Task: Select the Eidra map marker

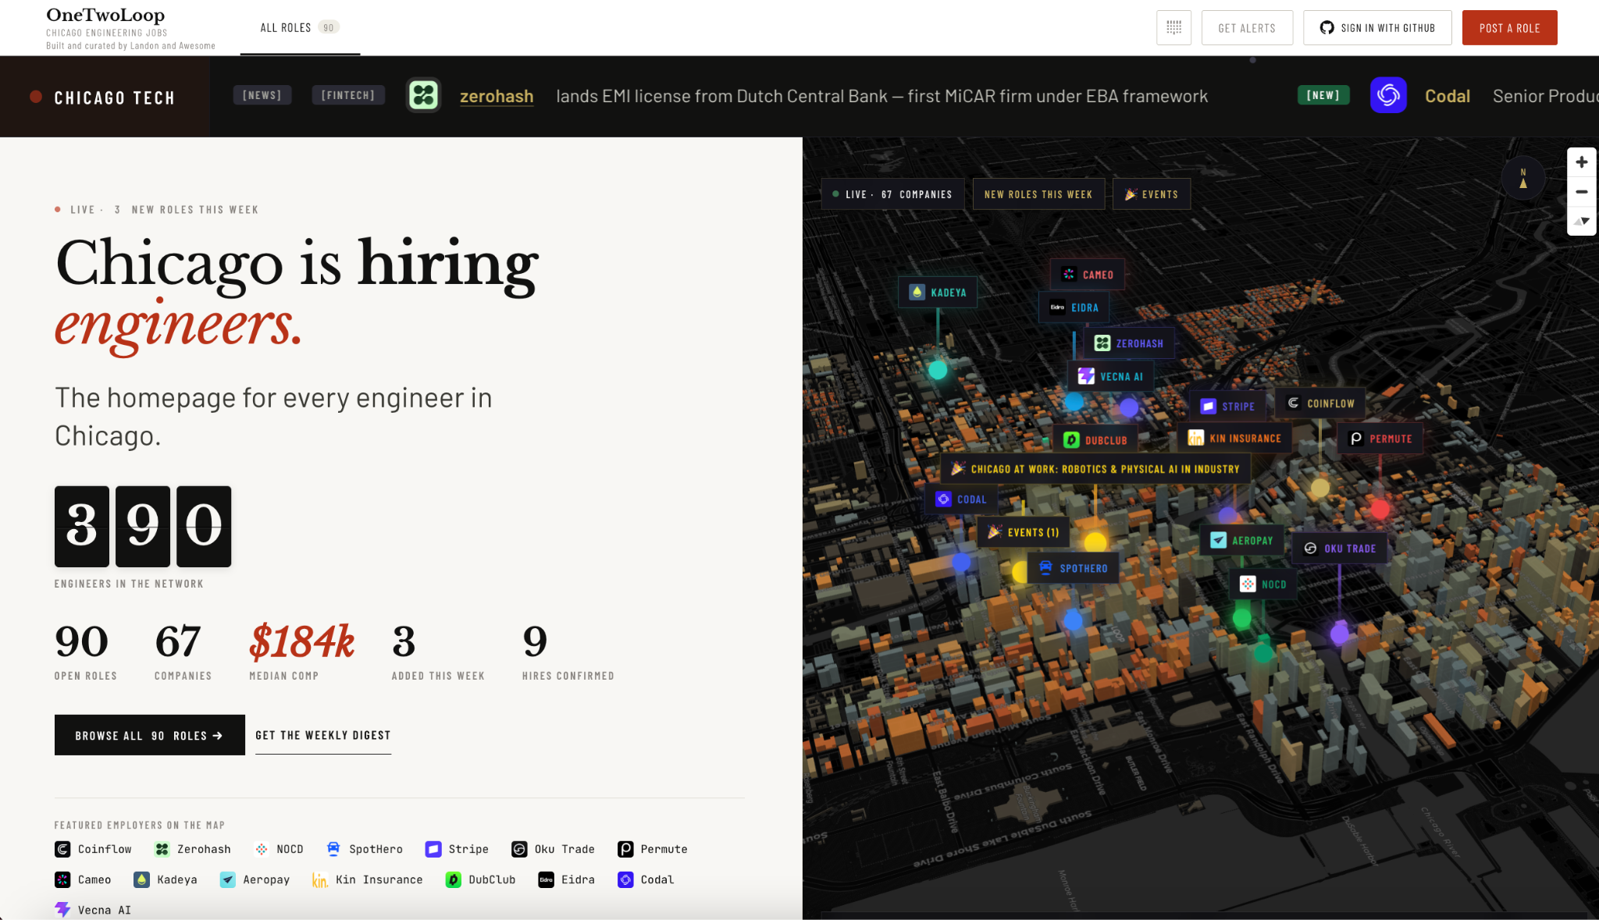Action: pyautogui.click(x=1074, y=307)
